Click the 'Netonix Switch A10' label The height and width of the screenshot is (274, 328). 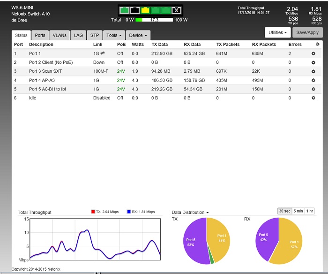[x=30, y=14]
